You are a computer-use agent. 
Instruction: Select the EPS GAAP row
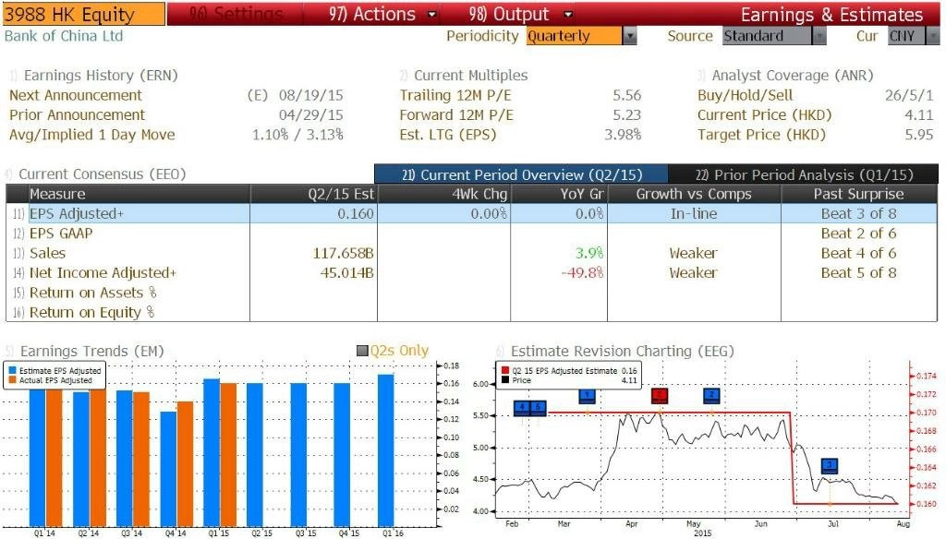coord(471,234)
